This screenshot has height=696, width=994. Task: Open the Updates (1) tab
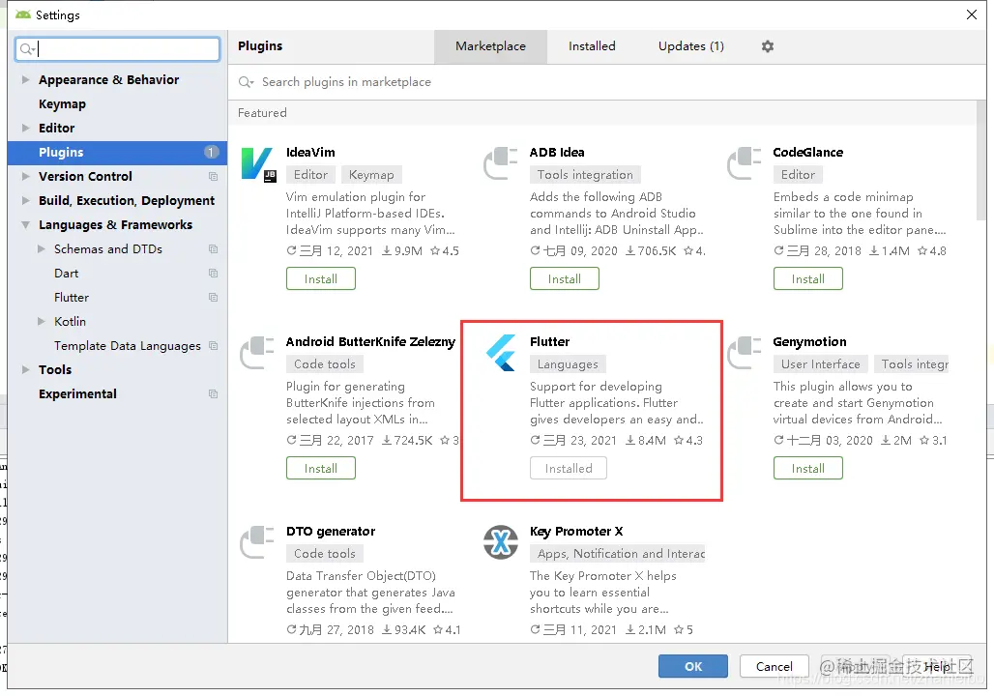(691, 46)
